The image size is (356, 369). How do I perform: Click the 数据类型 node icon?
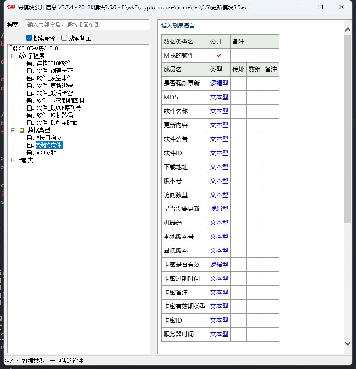click(22, 130)
